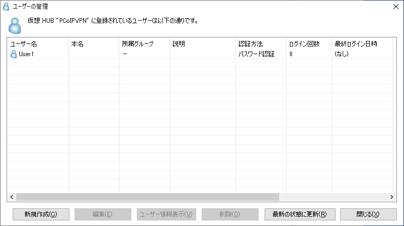Sort by the ユーザー名 column header
Image resolution: width=404 pixels, height=226 pixels.
38,44
